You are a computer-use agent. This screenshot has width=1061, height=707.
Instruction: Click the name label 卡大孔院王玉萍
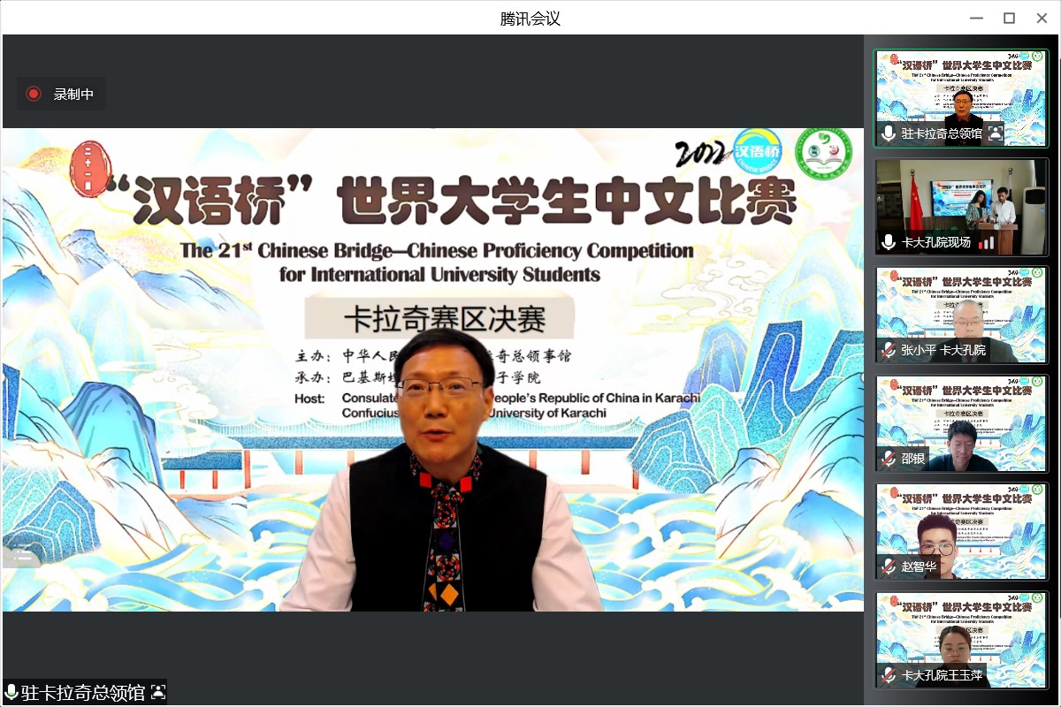tap(943, 675)
